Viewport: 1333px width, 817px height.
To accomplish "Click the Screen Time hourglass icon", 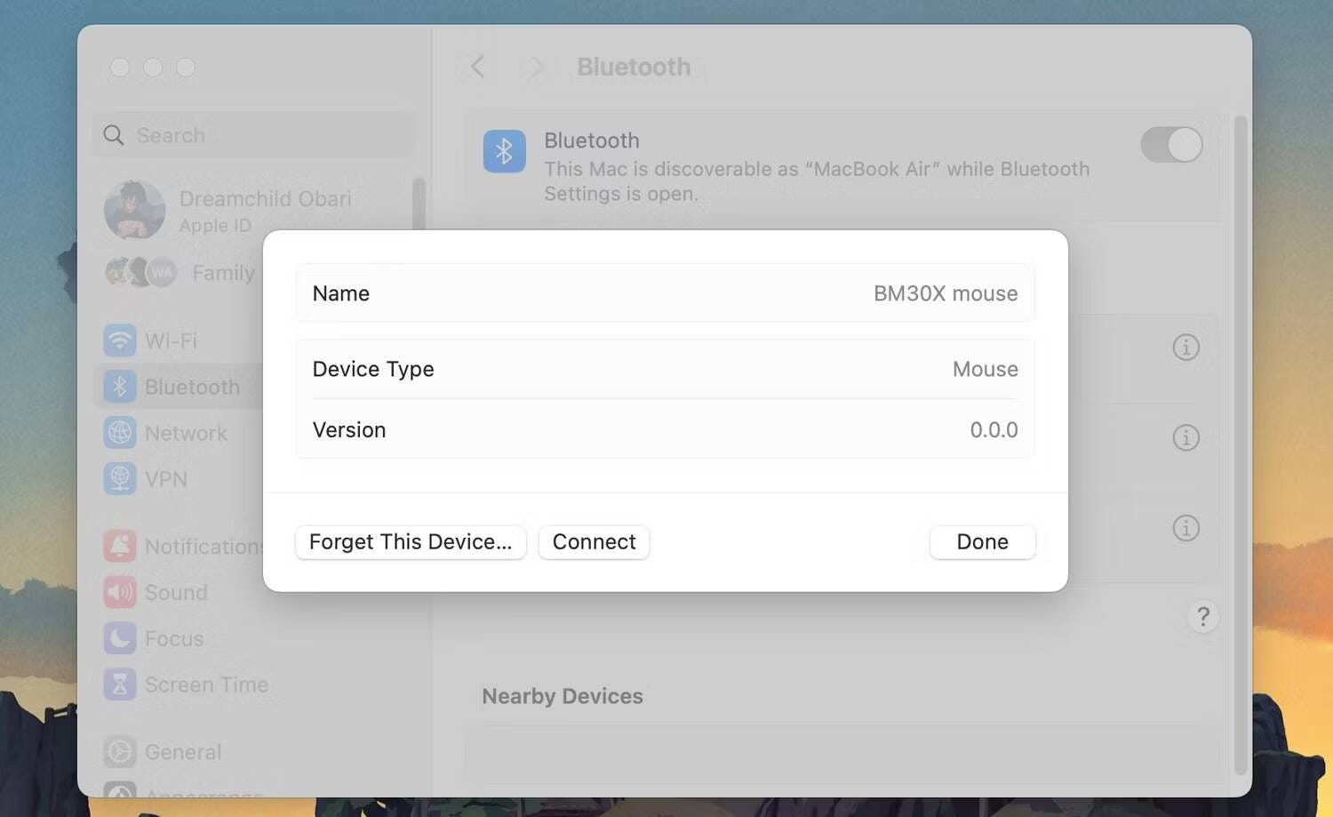I will click(x=119, y=685).
